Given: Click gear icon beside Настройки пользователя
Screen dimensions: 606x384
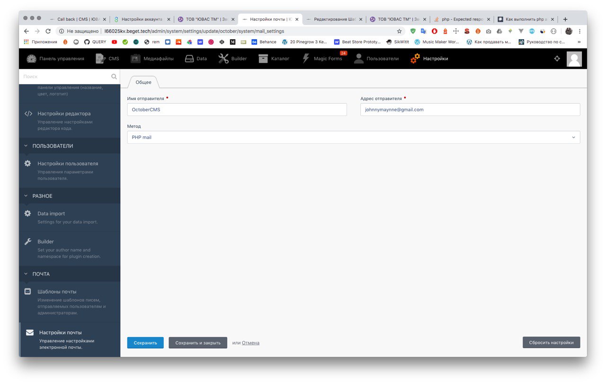Looking at the screenshot, I should pyautogui.click(x=27, y=163).
